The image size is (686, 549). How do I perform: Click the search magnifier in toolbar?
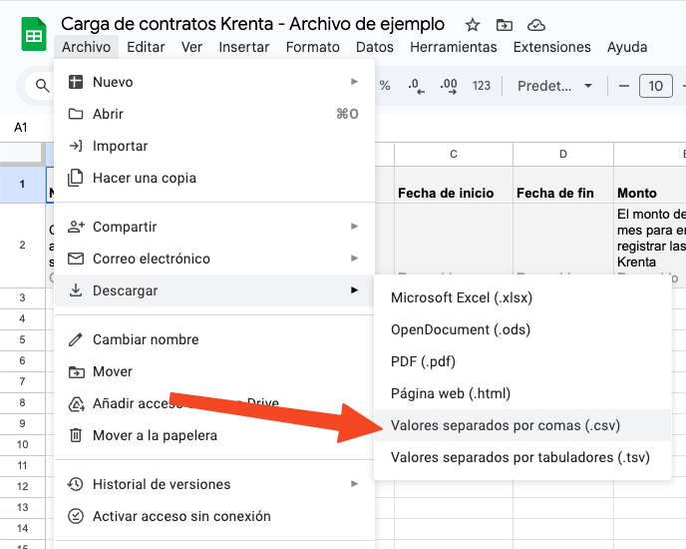(x=42, y=86)
